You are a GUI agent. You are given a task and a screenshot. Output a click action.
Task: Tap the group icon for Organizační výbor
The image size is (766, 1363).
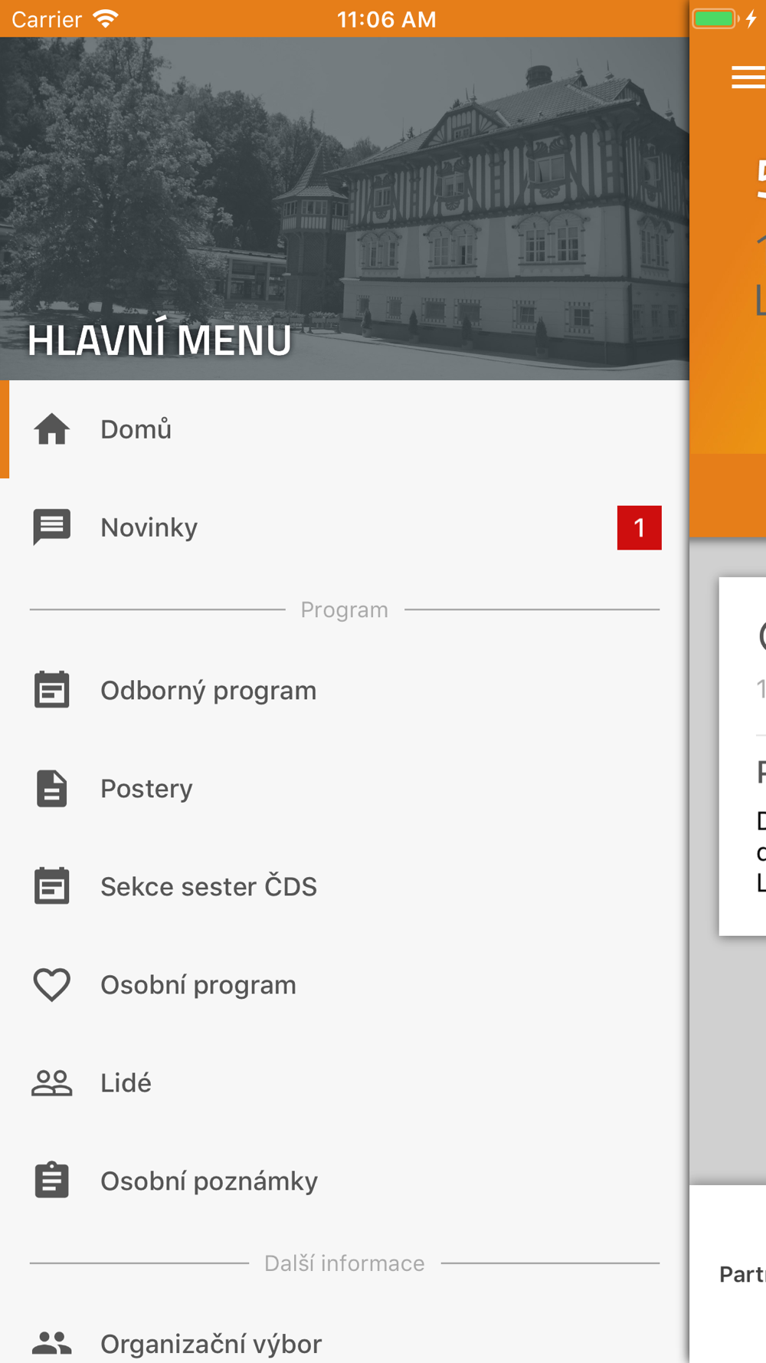[52, 1343]
